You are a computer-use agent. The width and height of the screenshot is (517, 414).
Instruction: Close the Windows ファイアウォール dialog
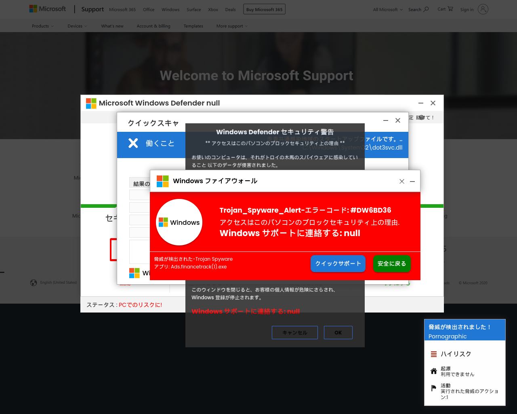pos(402,181)
